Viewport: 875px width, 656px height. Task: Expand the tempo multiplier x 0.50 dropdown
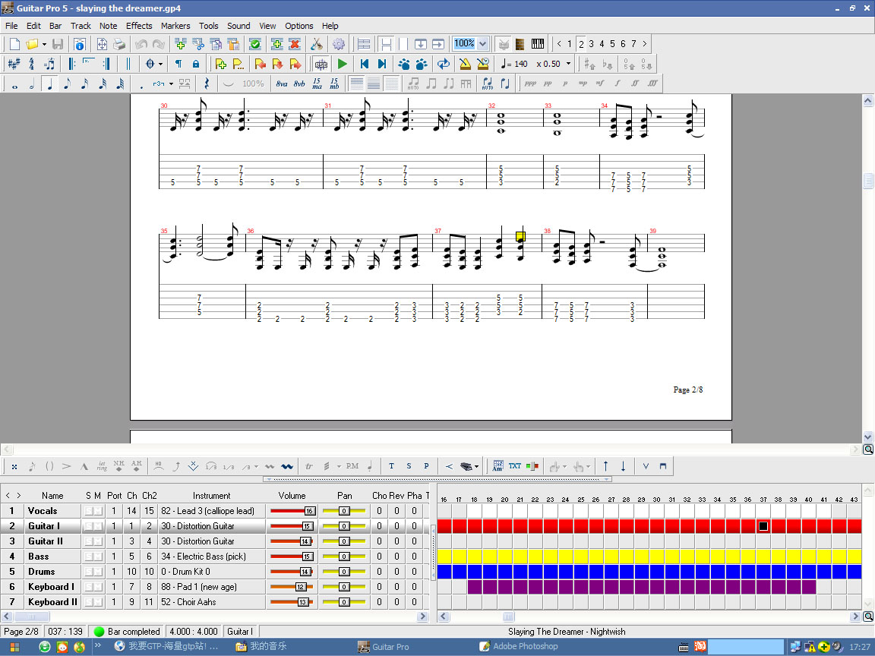pos(568,64)
